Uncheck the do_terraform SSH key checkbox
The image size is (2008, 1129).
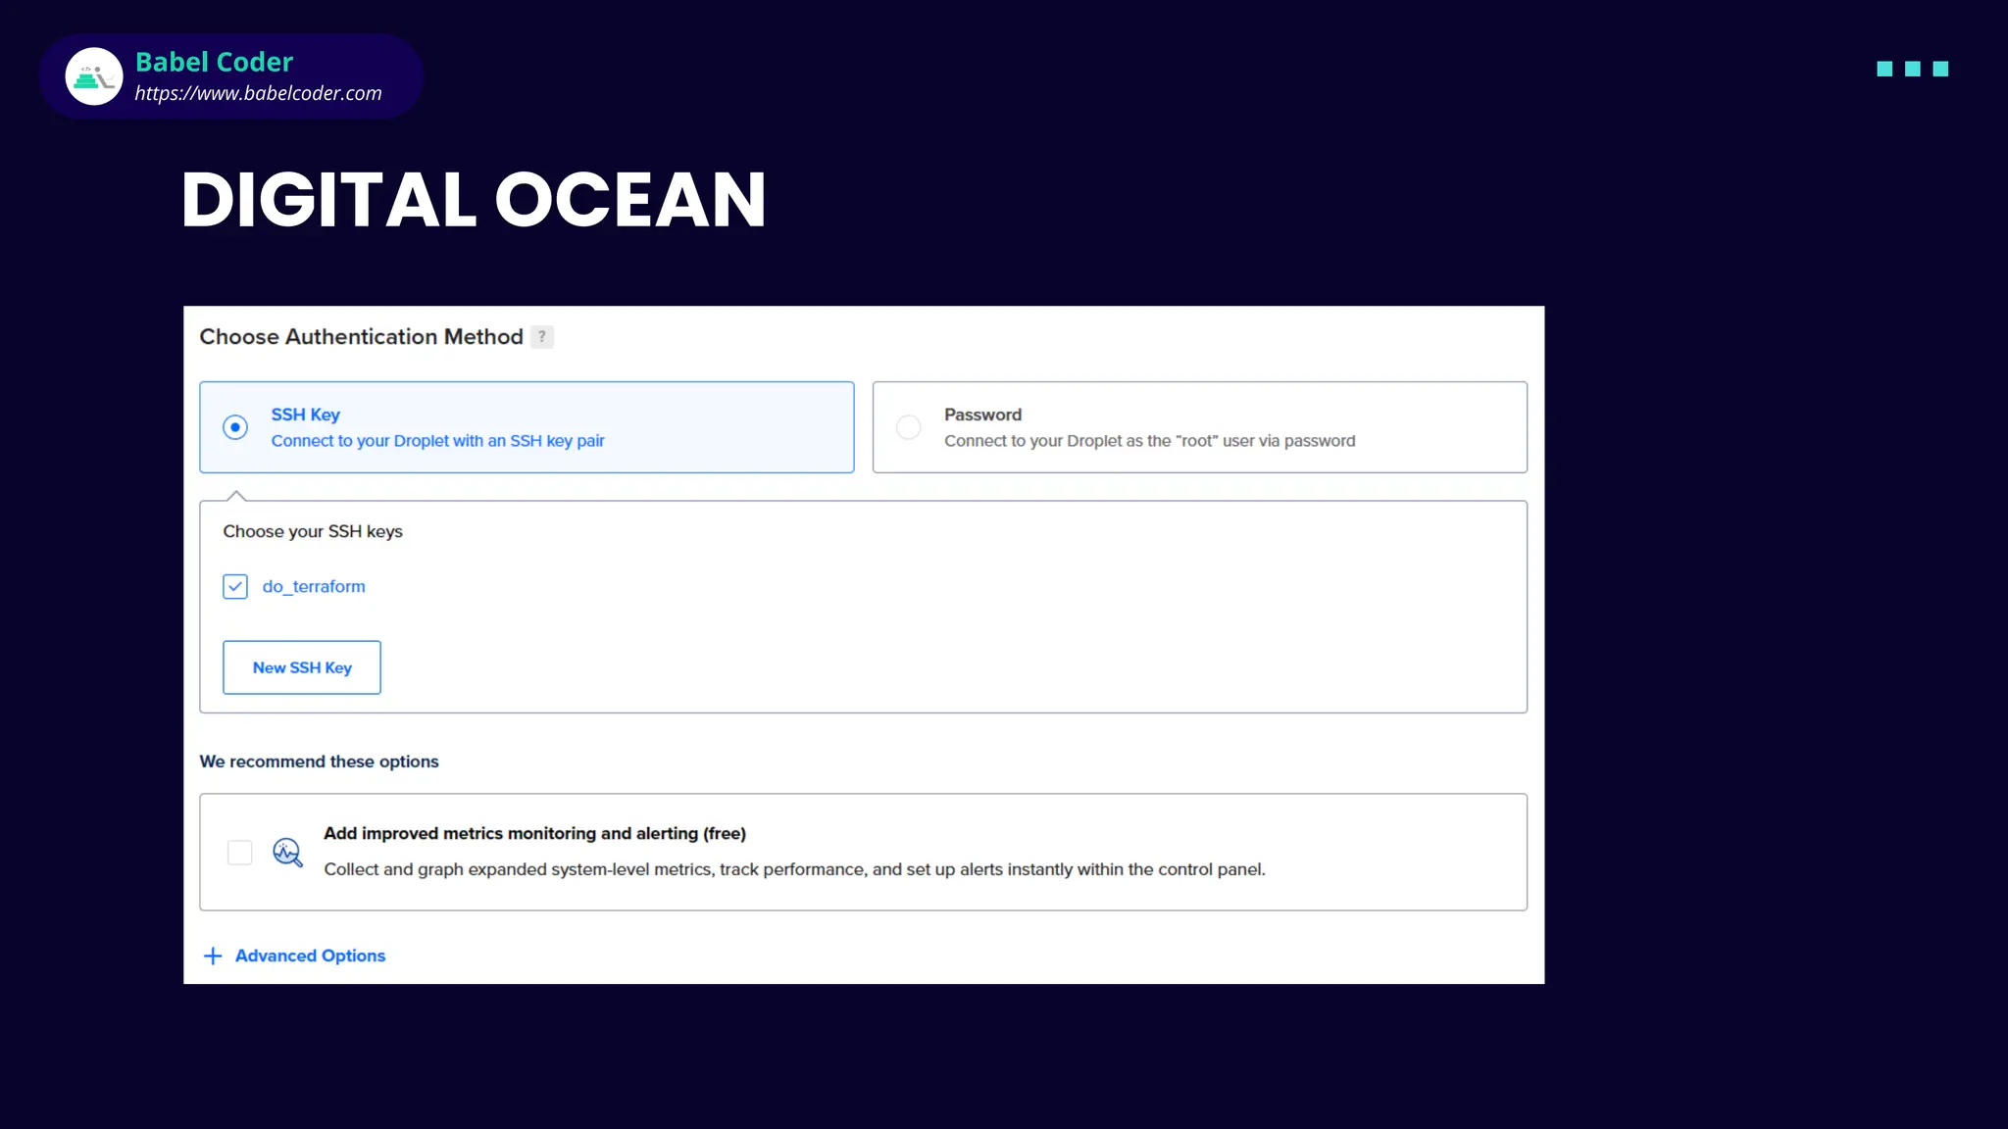(x=235, y=586)
